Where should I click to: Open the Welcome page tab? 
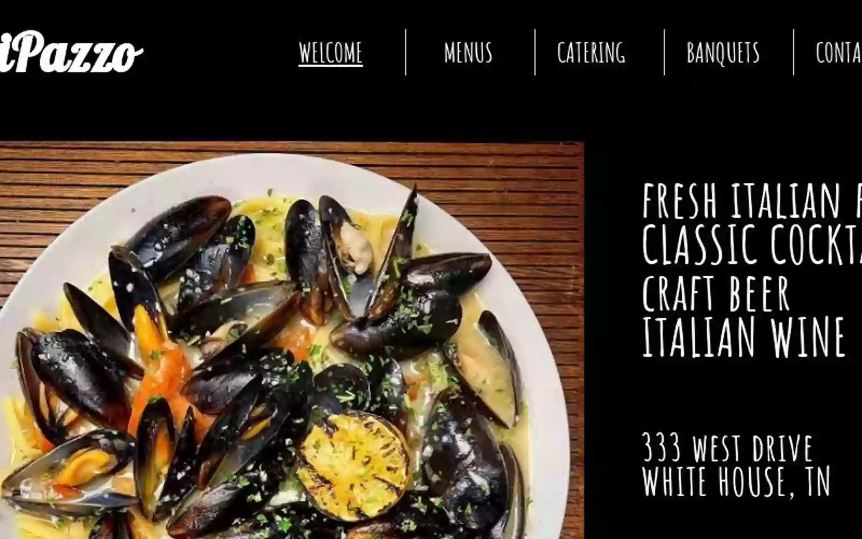coord(331,53)
